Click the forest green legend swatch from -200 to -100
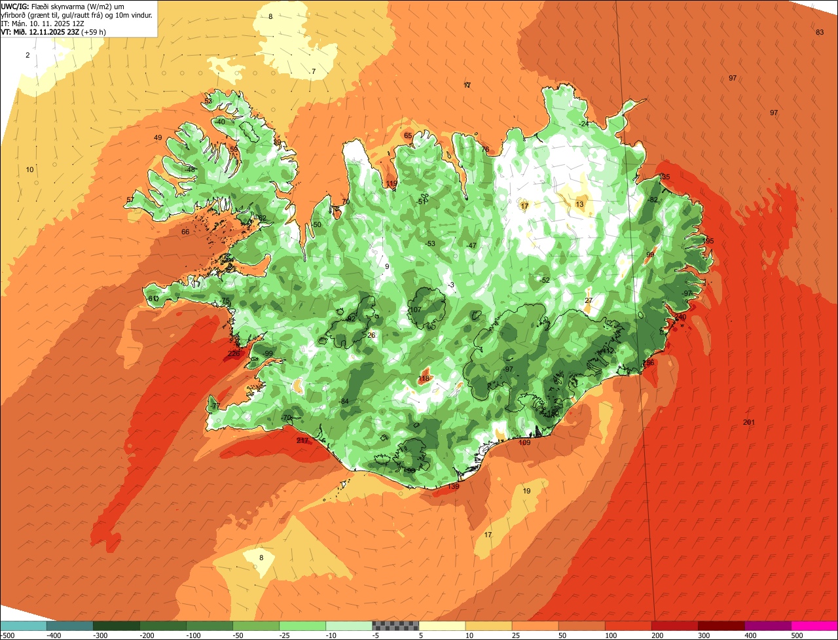Screen dimensions: 838x640 pyautogui.click(x=163, y=626)
